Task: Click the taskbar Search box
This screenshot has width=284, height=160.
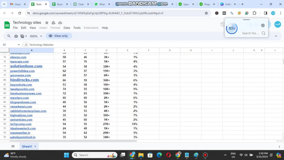Action: point(95,155)
